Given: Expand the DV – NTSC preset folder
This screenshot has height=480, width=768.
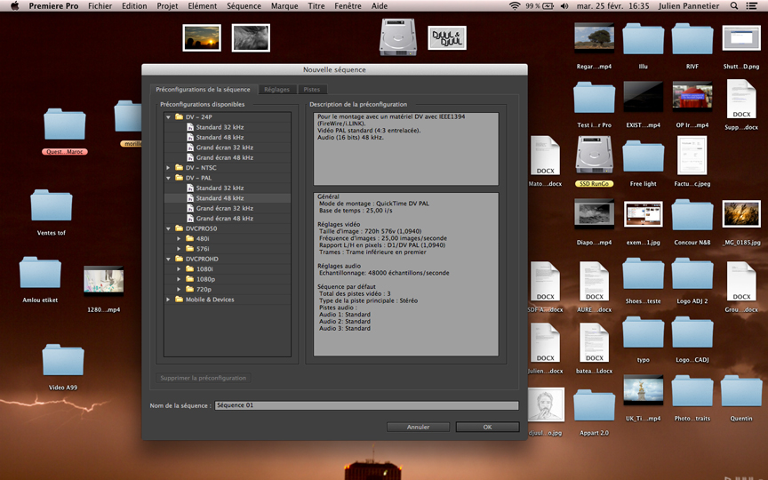Looking at the screenshot, I should coord(169,167).
